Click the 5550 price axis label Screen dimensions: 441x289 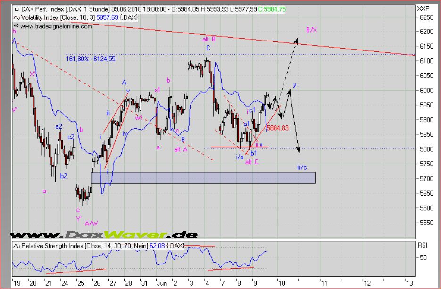click(427, 223)
